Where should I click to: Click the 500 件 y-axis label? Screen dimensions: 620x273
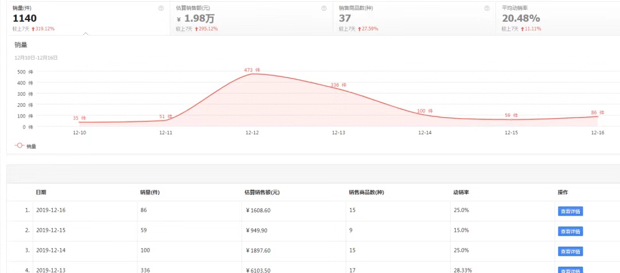[25, 72]
